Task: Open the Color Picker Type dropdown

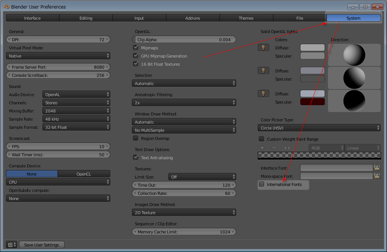Action: click(x=319, y=128)
